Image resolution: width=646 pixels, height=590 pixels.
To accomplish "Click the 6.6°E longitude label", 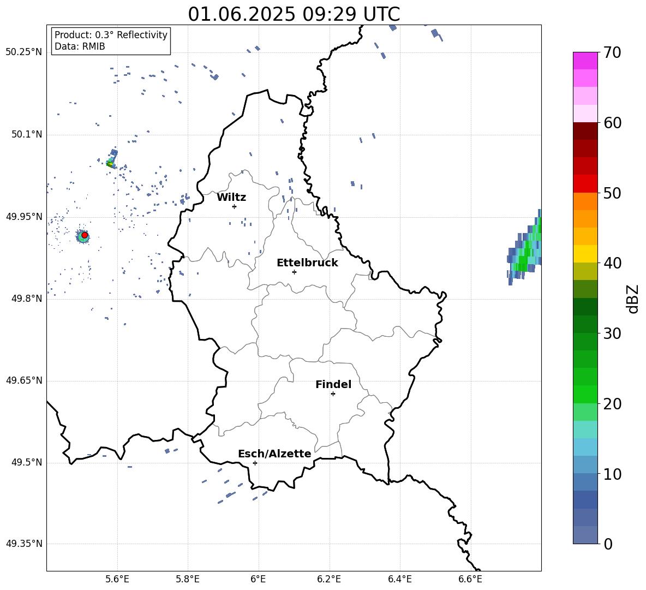I will tap(470, 579).
